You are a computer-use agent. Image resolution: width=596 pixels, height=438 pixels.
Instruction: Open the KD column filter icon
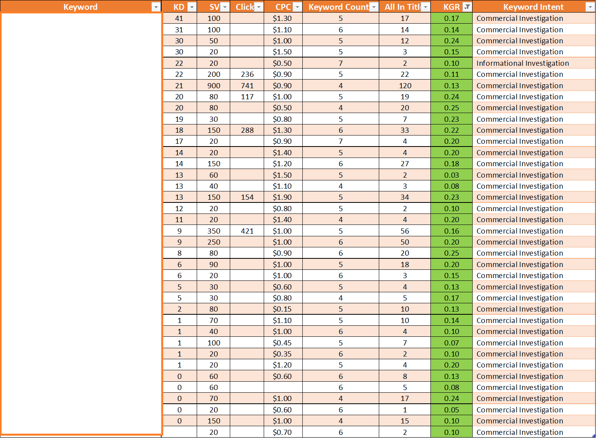point(192,7)
